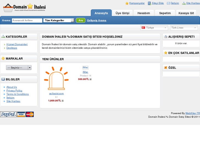The width and height of the screenshot is (200, 150).
Task: Click the Aranacak kelime search field
Action: (27, 20)
